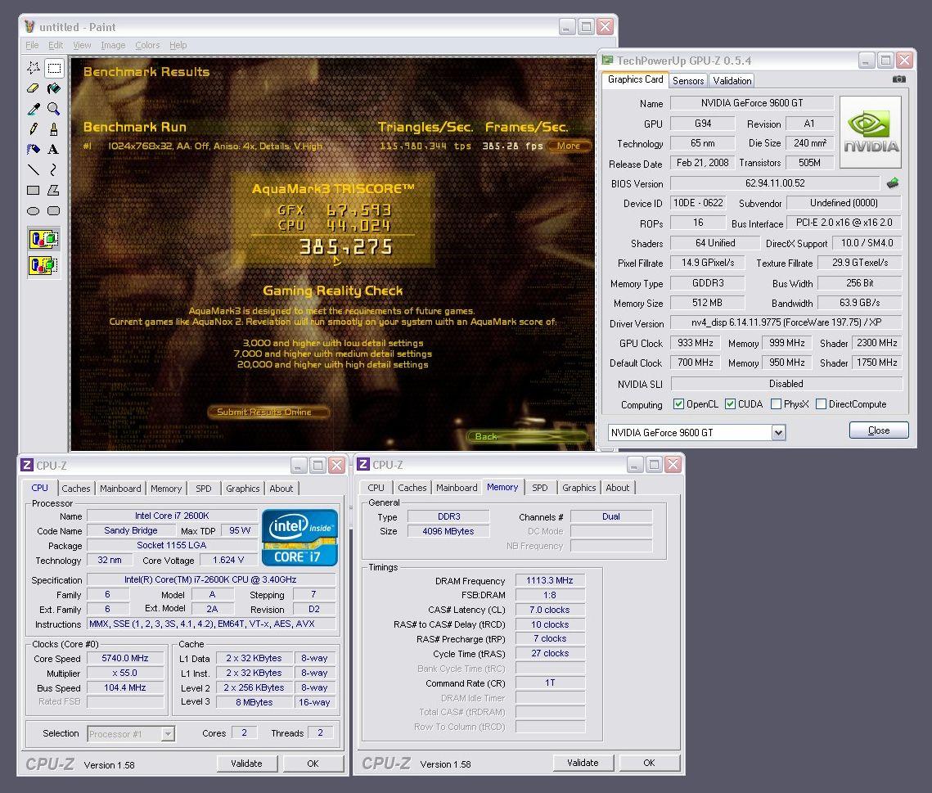Image resolution: width=932 pixels, height=793 pixels.
Task: Select the Brush tool in Paint
Action: coord(54,129)
